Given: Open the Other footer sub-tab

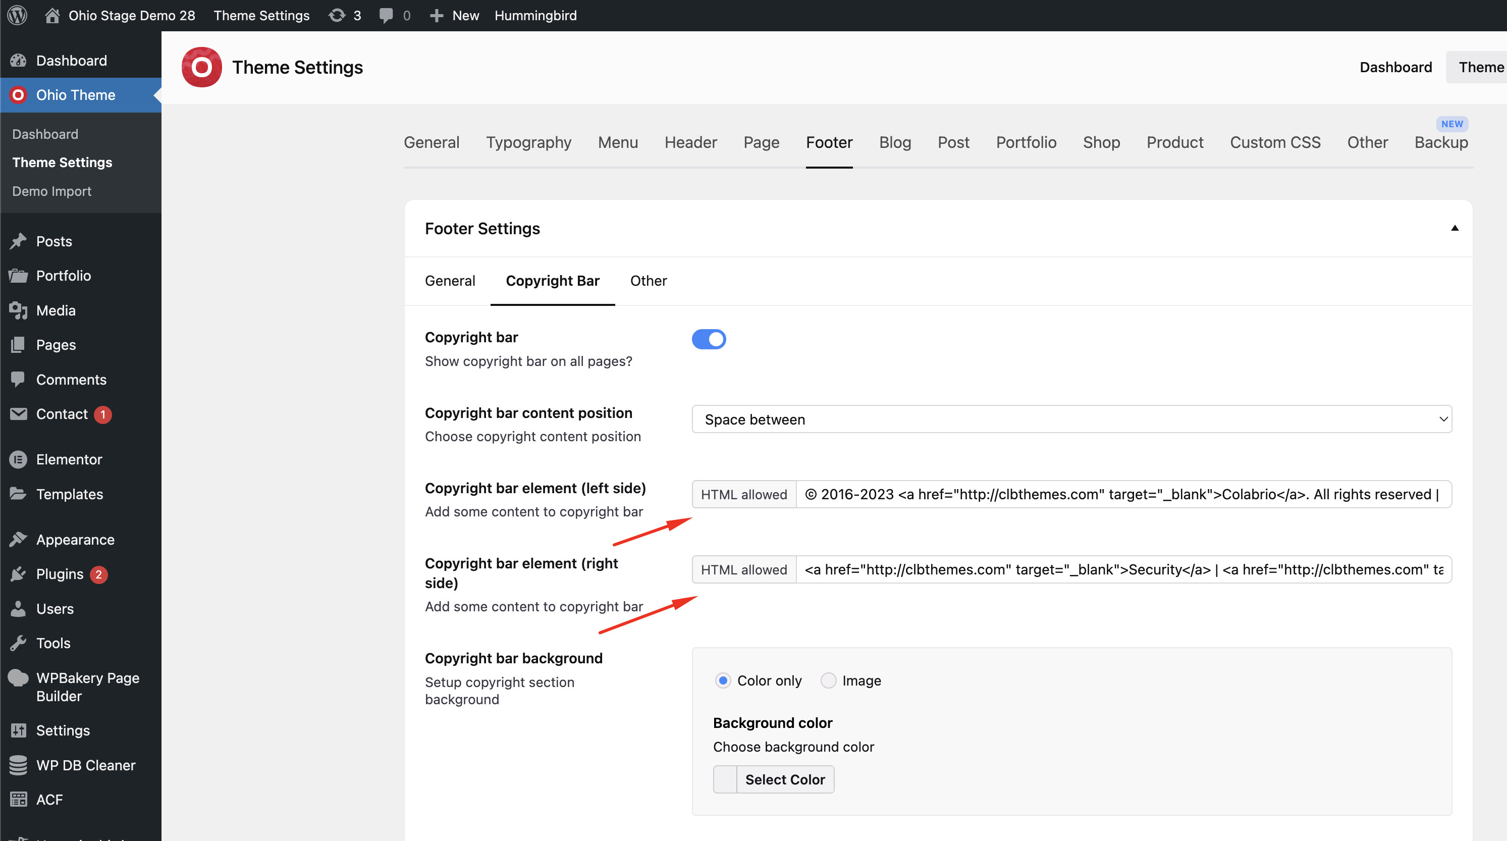Looking at the screenshot, I should [x=648, y=281].
